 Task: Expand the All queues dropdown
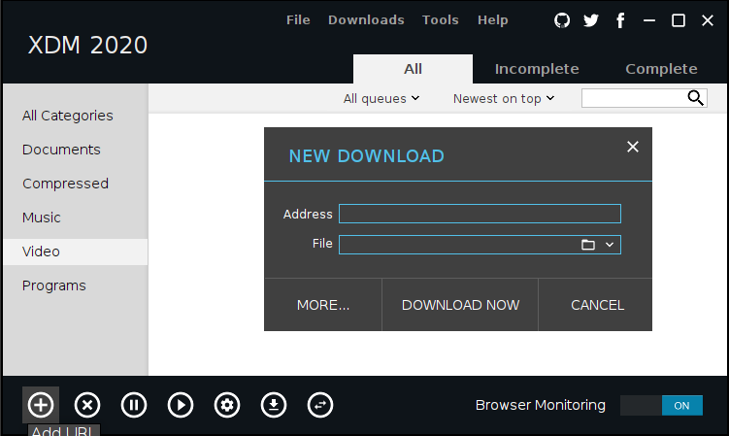click(381, 98)
